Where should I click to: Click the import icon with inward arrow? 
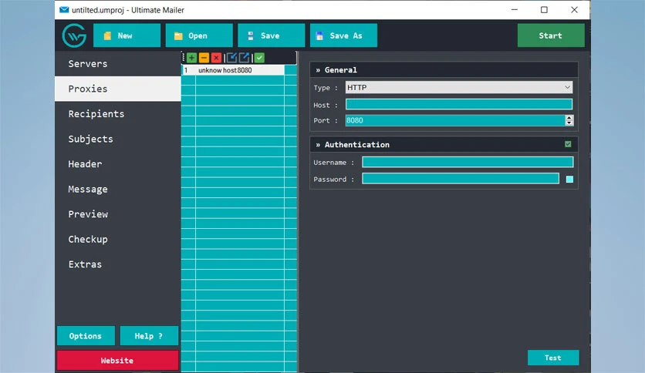pos(231,58)
